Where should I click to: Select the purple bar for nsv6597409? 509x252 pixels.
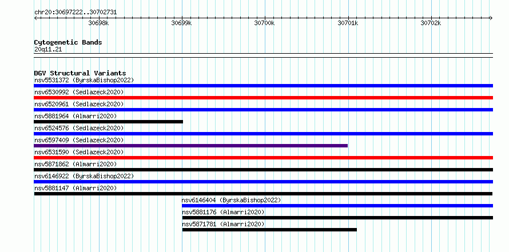190,146
